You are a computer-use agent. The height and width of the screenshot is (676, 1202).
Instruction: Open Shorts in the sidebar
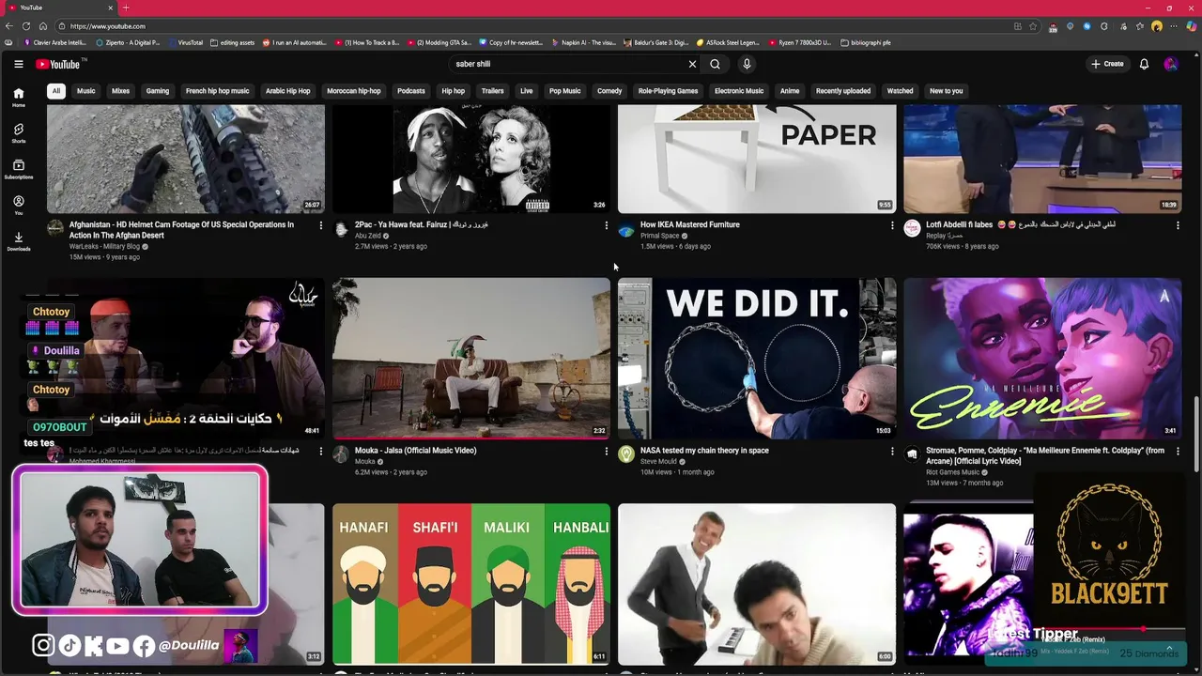pos(18,133)
